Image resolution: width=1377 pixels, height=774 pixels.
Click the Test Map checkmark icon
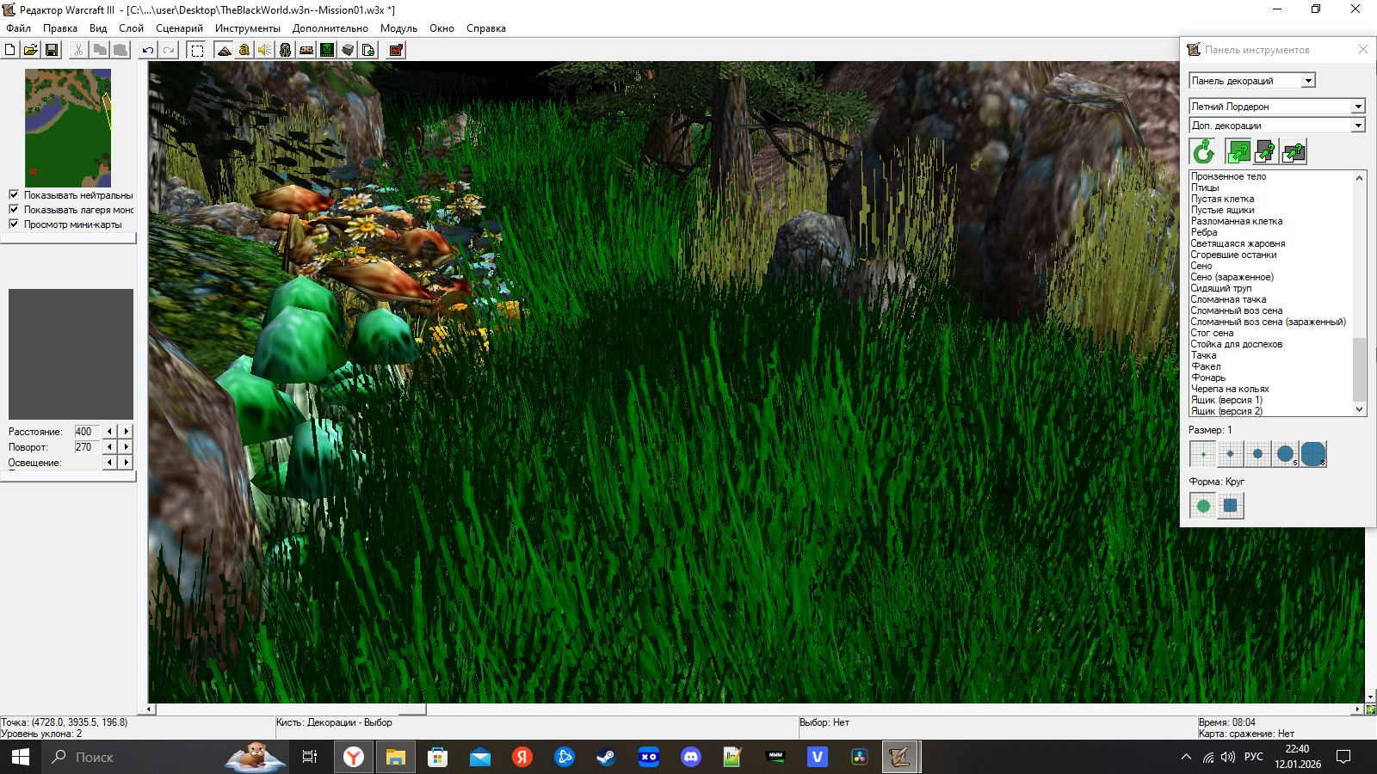click(x=396, y=50)
